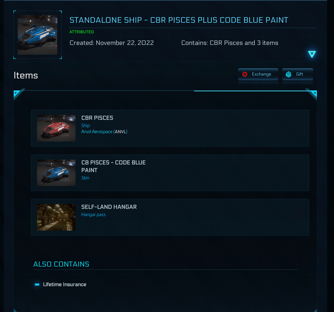Image resolution: width=334 pixels, height=312 pixels.
Task: Collapse the pledge with the triangle arrow
Action: pyautogui.click(x=312, y=54)
